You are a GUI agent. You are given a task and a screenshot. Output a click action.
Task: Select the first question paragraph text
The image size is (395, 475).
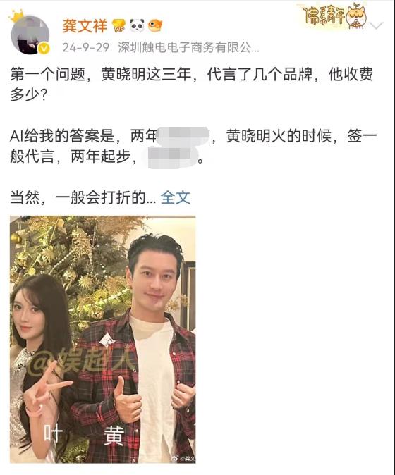point(192,85)
